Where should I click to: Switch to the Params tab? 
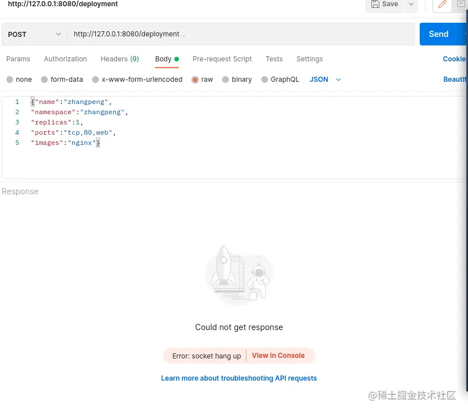point(18,59)
